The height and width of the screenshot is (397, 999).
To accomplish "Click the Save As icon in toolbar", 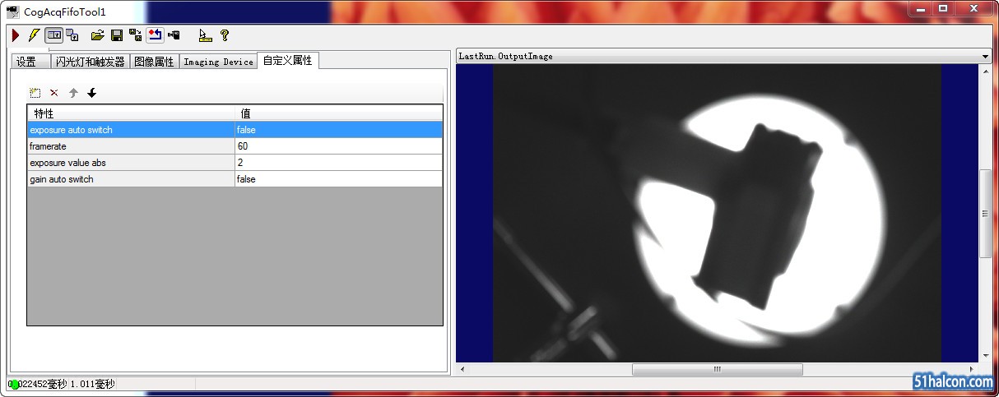I will tap(136, 35).
